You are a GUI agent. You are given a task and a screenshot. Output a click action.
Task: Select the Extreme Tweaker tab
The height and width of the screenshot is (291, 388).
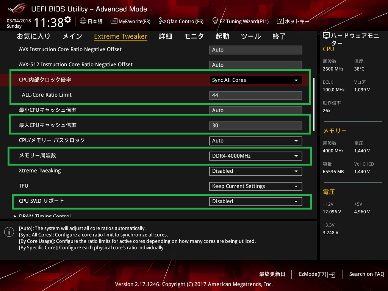click(x=121, y=36)
